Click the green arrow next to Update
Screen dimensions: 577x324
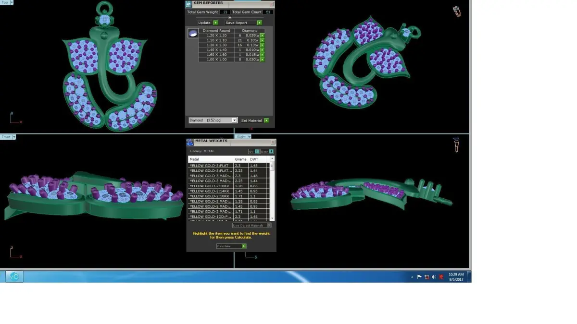pyautogui.click(x=215, y=23)
